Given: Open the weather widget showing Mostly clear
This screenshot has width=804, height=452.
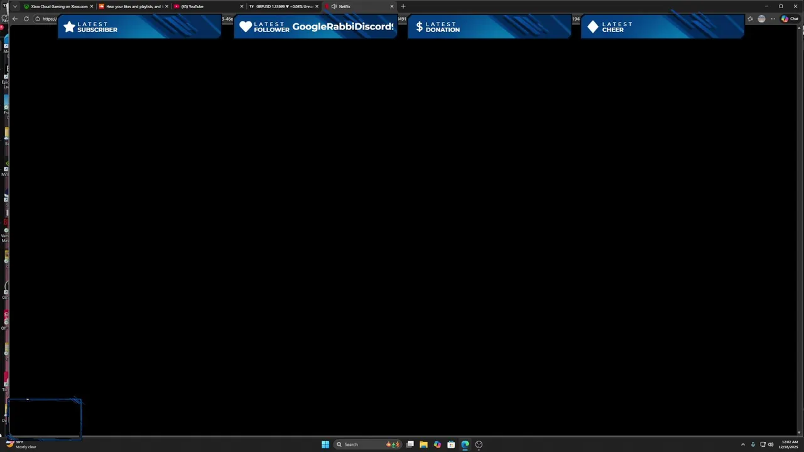Looking at the screenshot, I should click(20, 444).
